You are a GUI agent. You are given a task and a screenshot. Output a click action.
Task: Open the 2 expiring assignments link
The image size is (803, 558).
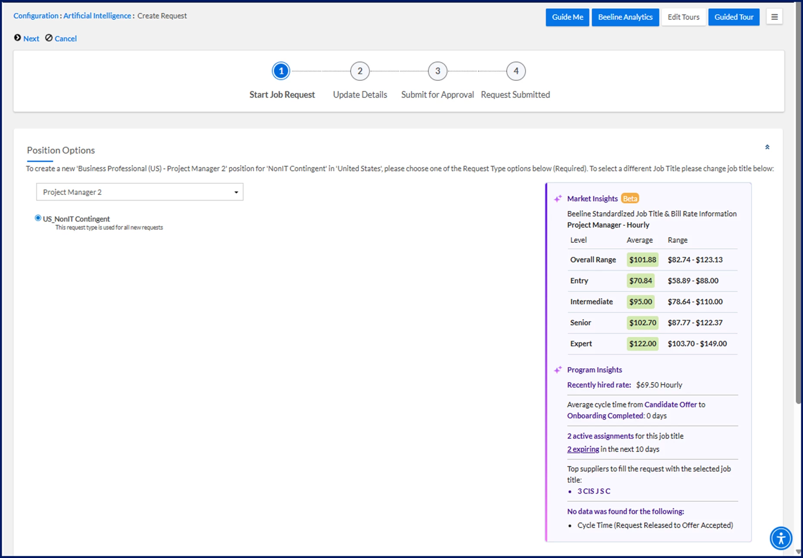(x=583, y=449)
